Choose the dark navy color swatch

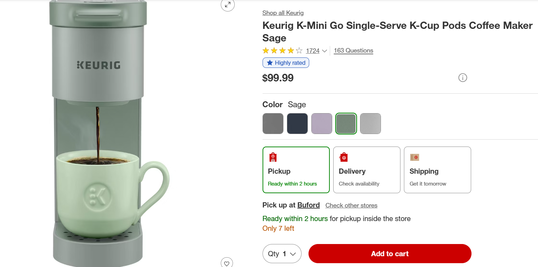pos(297,124)
